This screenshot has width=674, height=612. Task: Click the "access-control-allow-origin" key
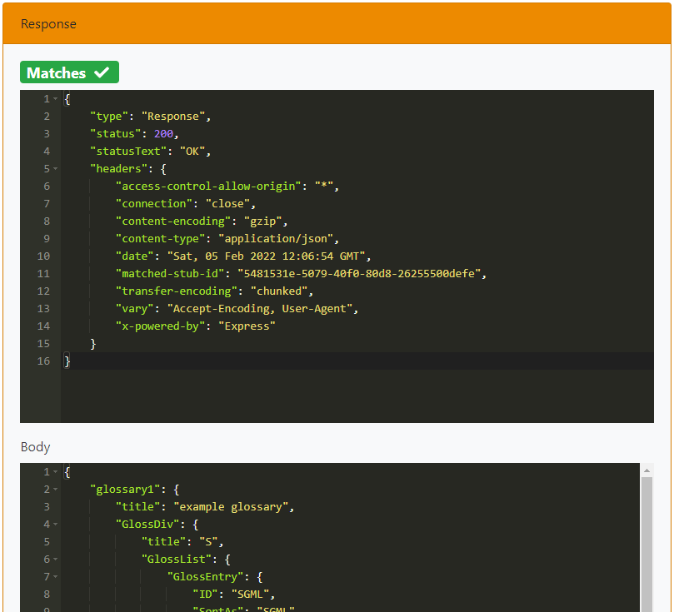[208, 187]
